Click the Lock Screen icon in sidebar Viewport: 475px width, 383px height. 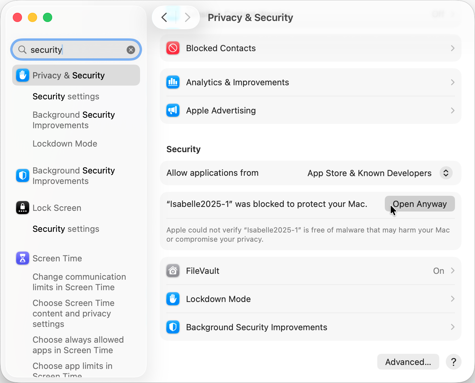coord(23,208)
